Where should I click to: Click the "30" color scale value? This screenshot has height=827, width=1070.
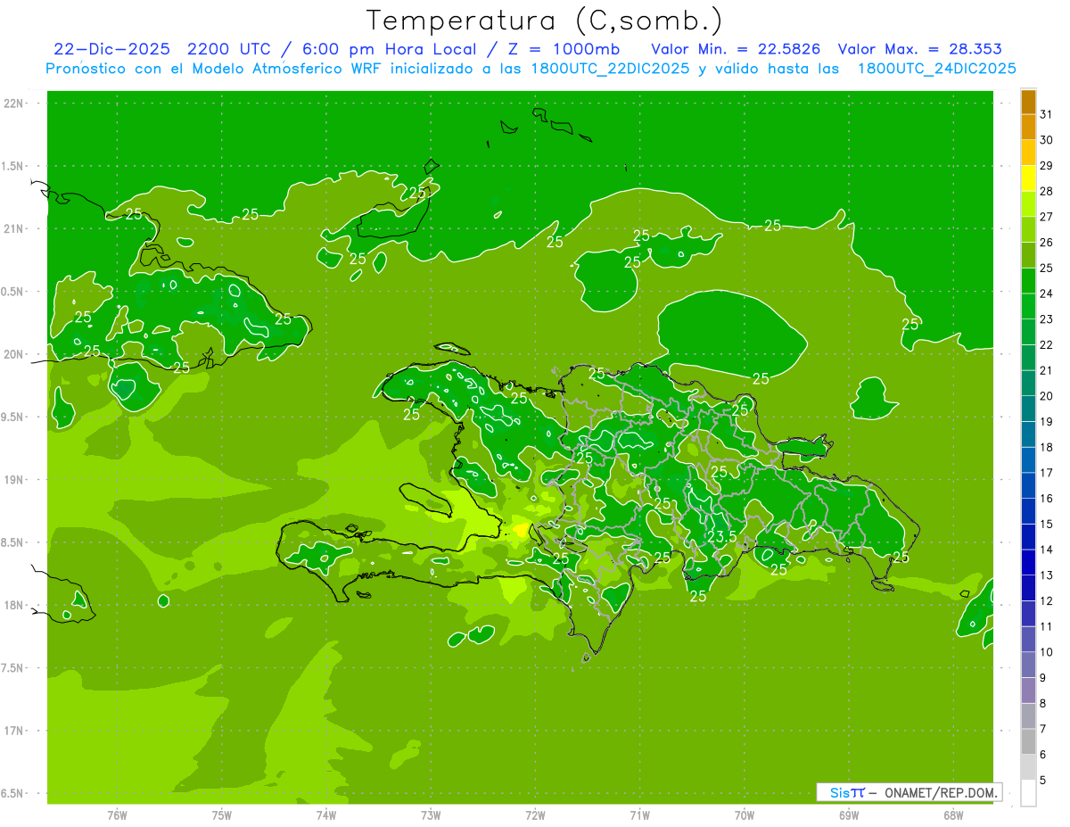(x=1047, y=139)
